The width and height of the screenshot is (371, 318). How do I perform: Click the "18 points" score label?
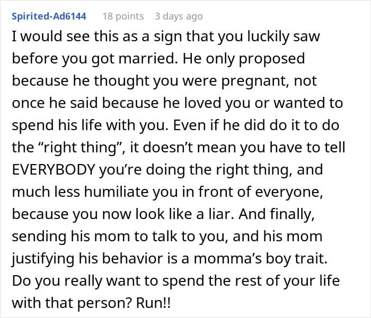tap(123, 16)
